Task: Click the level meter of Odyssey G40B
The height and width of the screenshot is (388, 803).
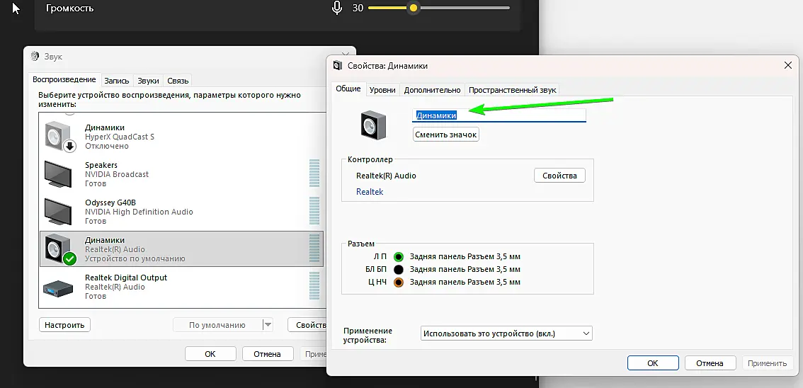Action: [314, 210]
